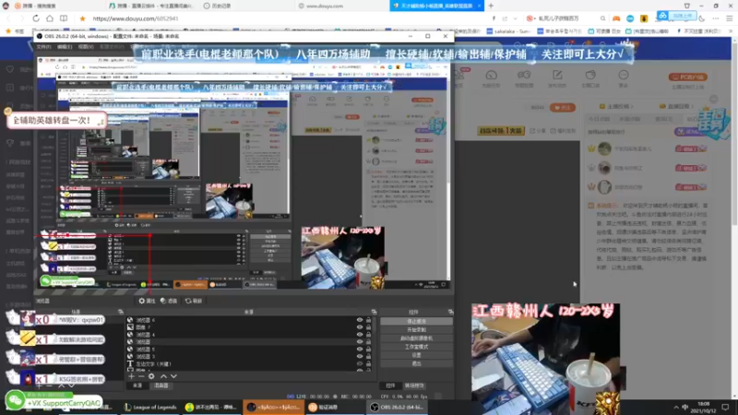Toggle visibility of the 浏览器 4 source

click(360, 335)
